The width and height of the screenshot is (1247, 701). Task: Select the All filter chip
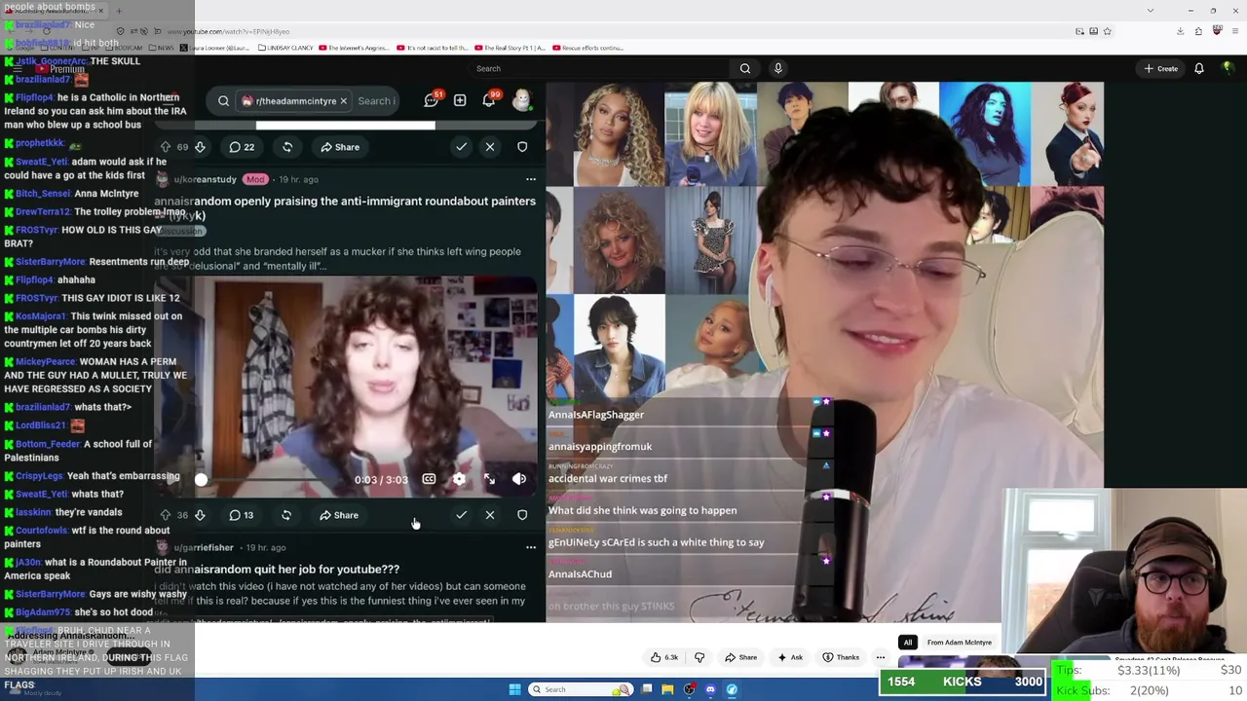(x=908, y=643)
